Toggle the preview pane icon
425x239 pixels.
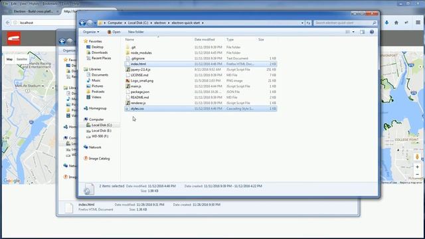tap(363, 32)
